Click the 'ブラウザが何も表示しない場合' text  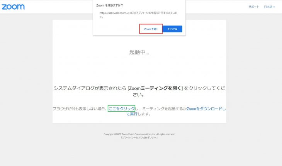pos(79,109)
